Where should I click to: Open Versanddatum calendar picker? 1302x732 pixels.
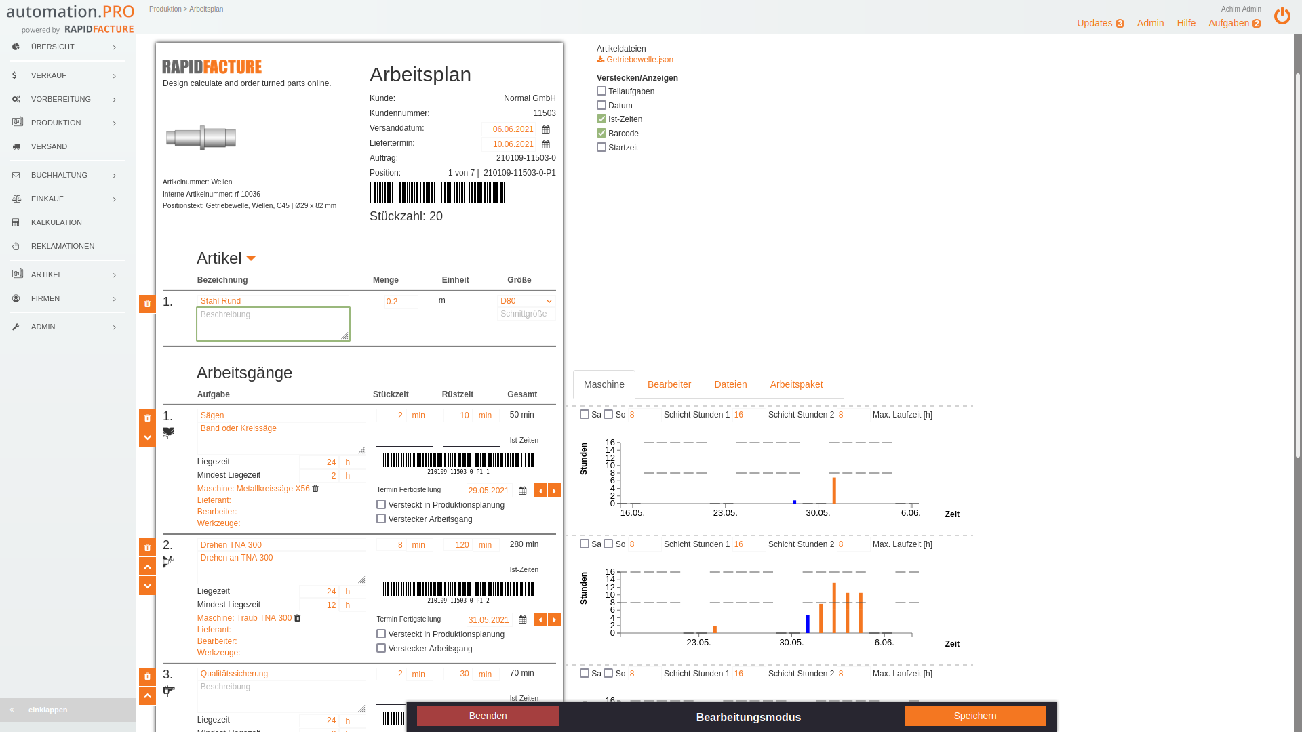546,129
